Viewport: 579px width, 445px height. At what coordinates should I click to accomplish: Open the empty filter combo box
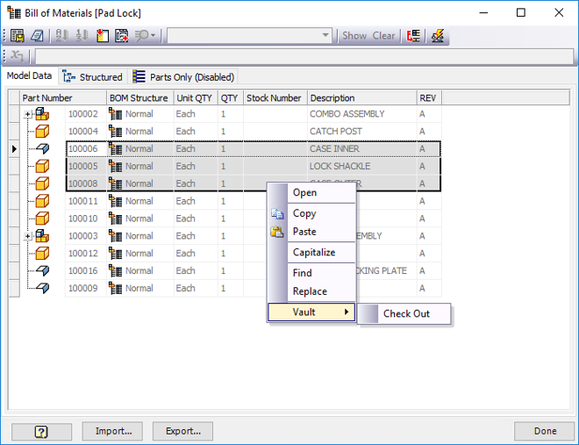[x=249, y=36]
